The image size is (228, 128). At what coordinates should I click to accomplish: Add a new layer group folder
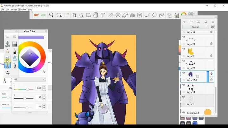pos(191,22)
